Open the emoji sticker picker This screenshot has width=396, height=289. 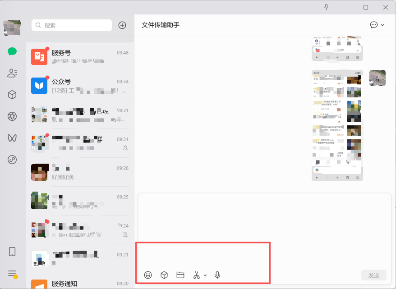click(148, 275)
